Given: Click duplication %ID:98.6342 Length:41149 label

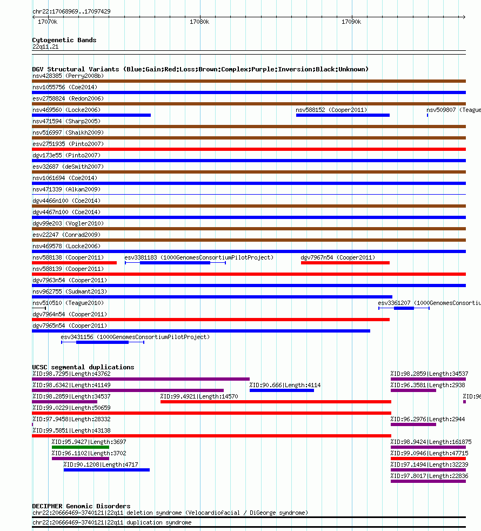Looking at the screenshot, I should coord(71,385).
